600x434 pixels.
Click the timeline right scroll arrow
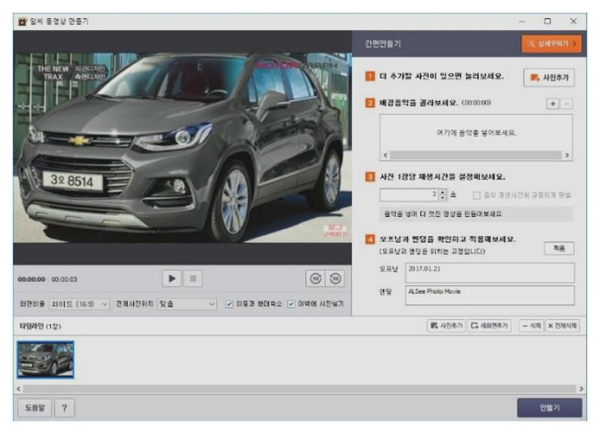click(x=581, y=389)
